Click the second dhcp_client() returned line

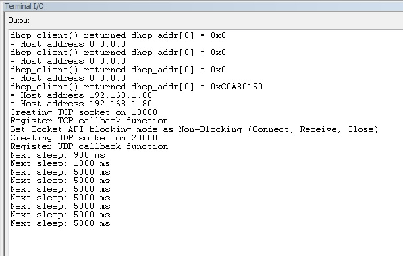118,53
